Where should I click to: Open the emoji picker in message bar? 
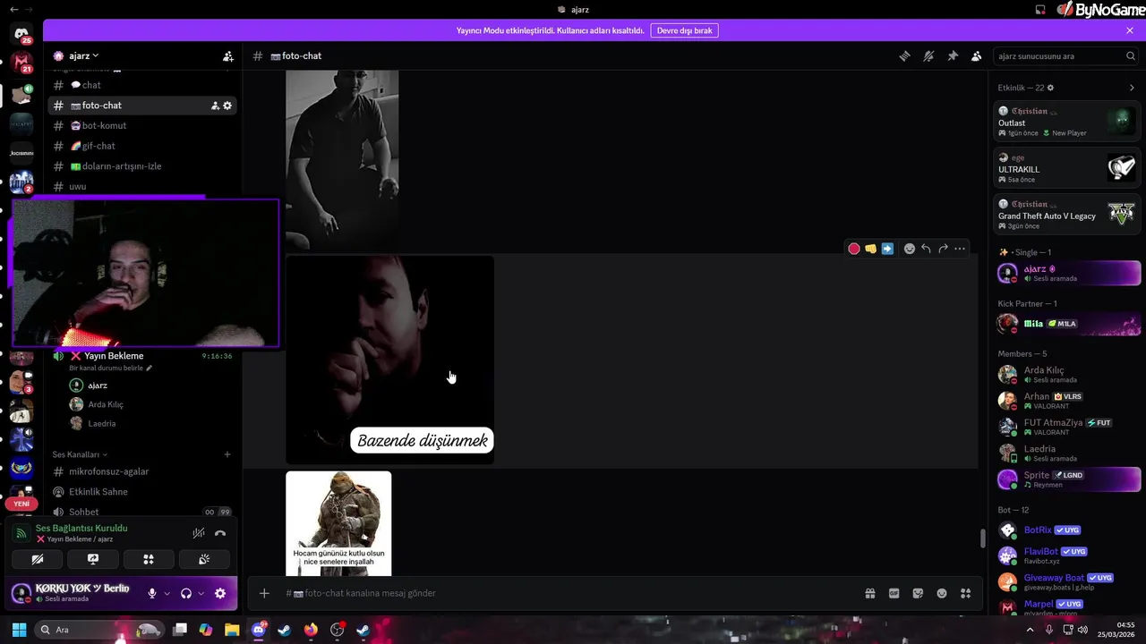point(942,593)
